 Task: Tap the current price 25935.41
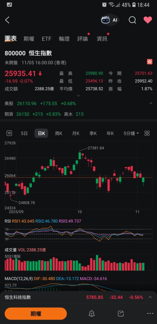tap(20, 73)
